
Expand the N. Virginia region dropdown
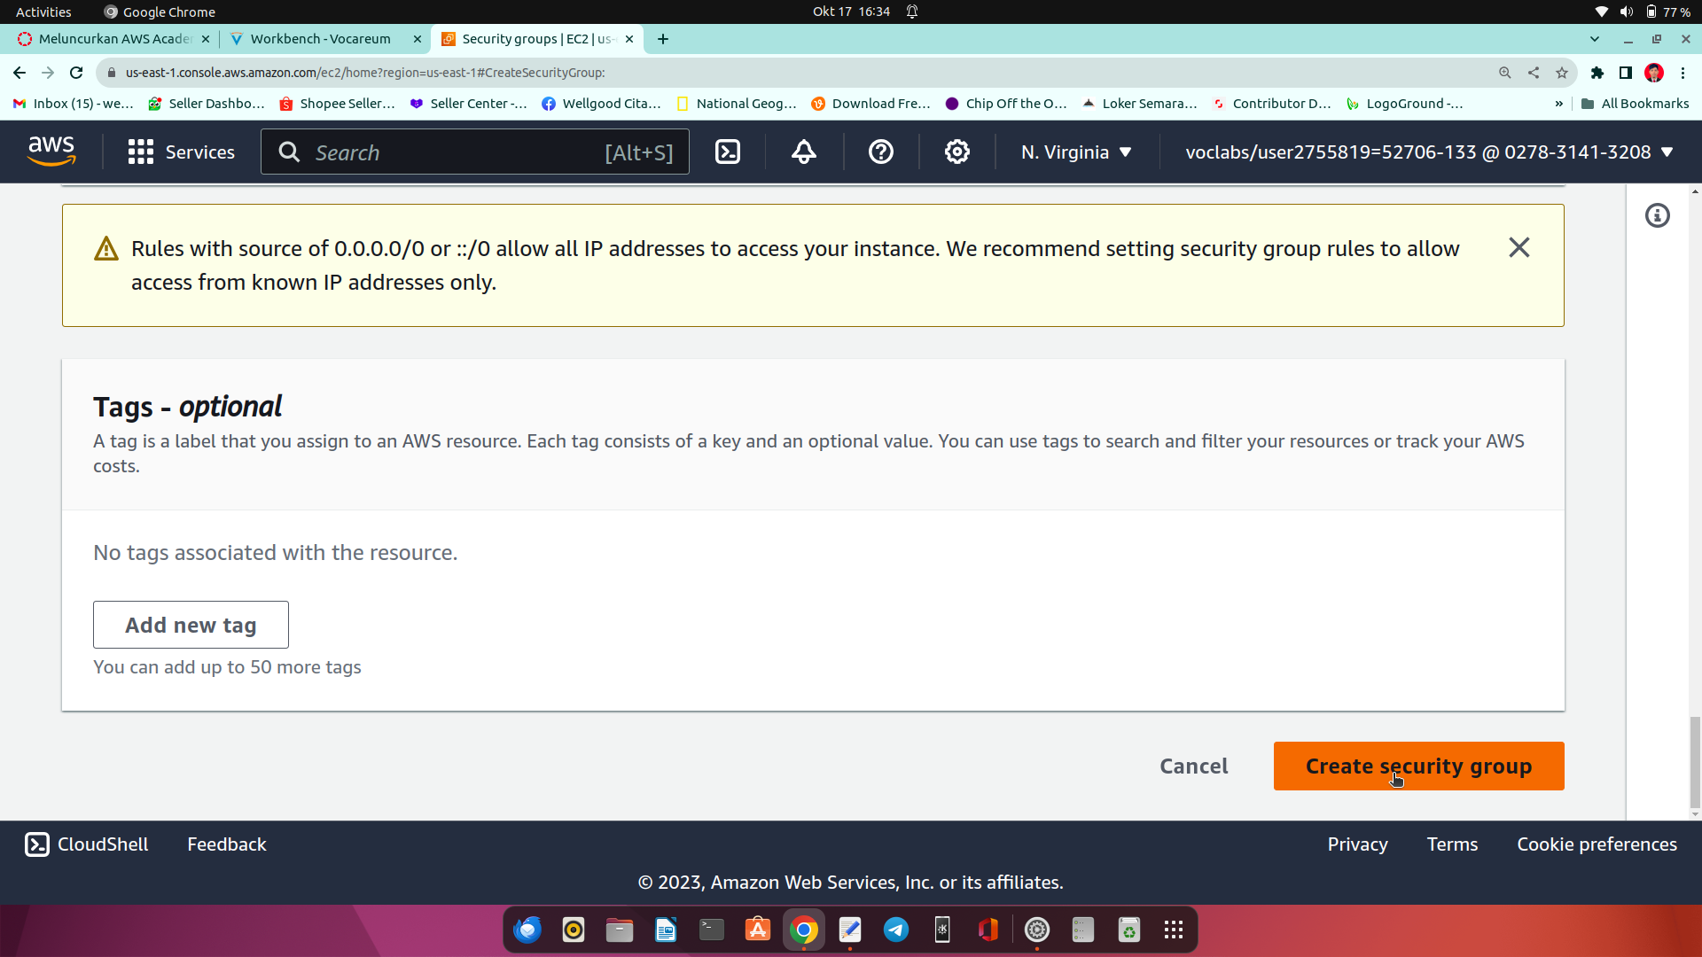coord(1076,152)
